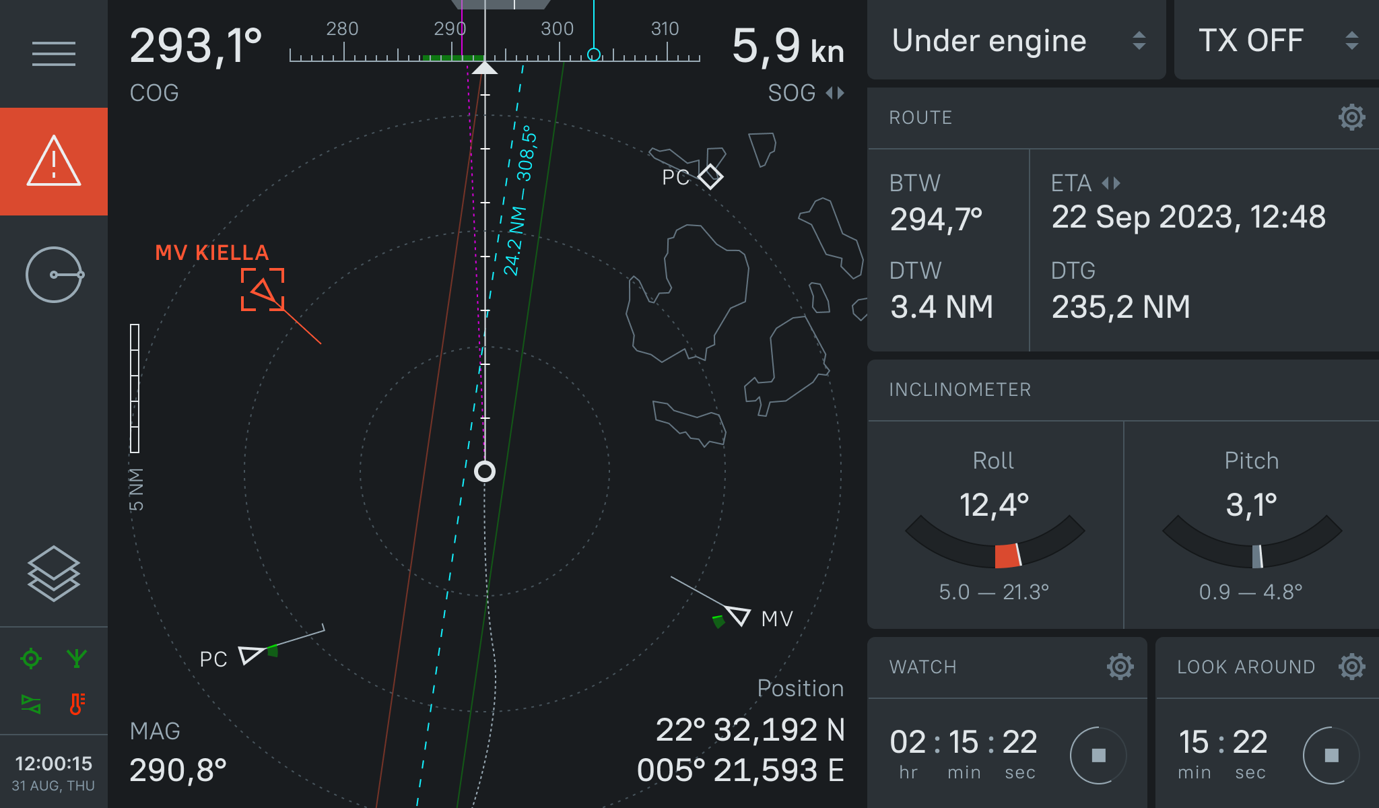This screenshot has height=808, width=1379.
Task: Click the red thermometer status icon
Action: tap(76, 705)
